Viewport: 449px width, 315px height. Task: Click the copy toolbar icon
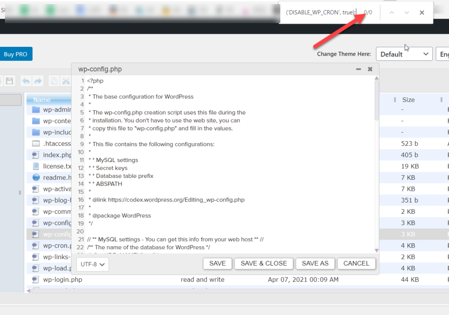(54, 81)
